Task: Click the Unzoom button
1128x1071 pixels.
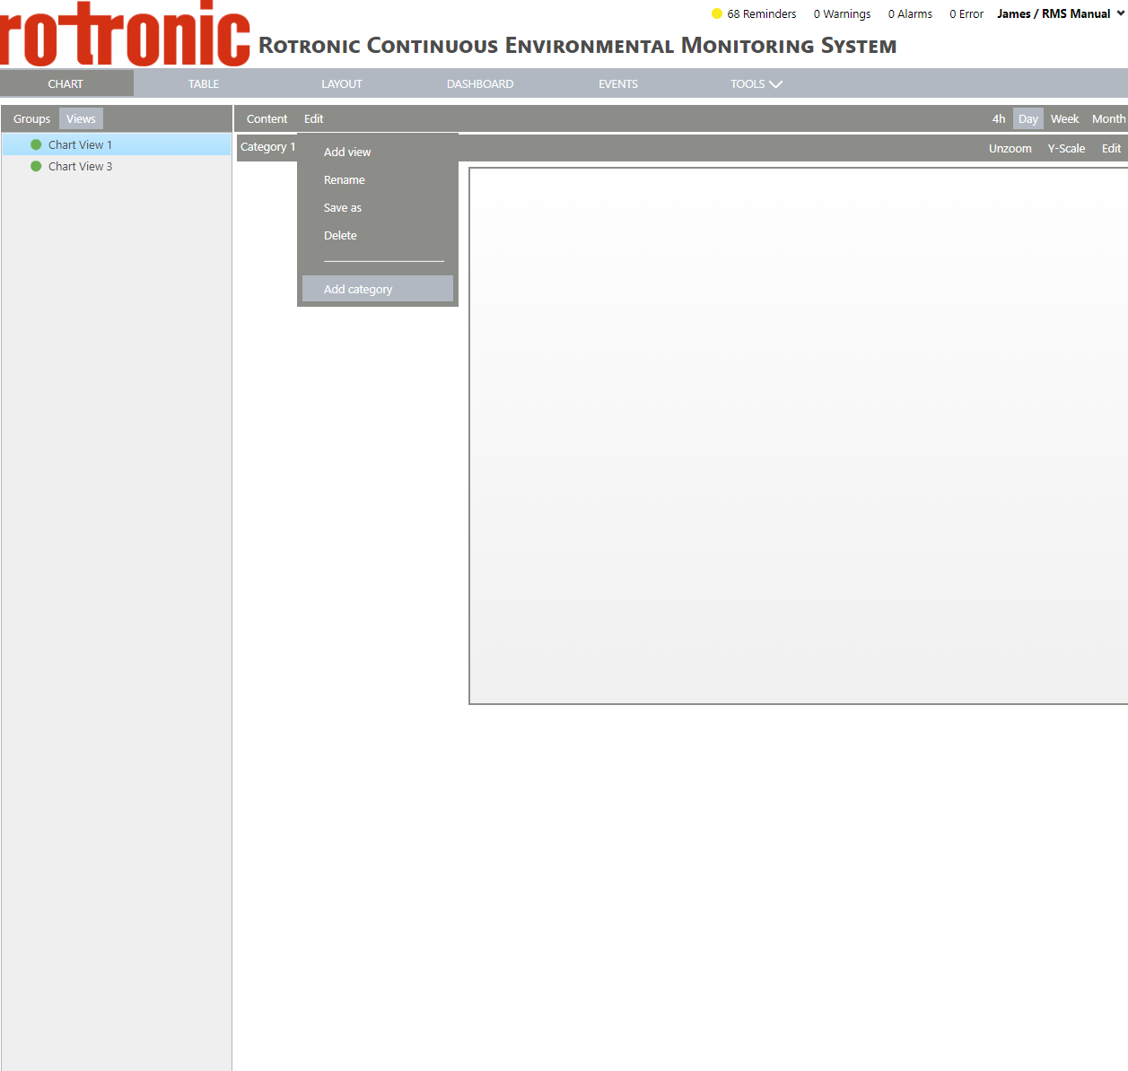Action: [1010, 148]
